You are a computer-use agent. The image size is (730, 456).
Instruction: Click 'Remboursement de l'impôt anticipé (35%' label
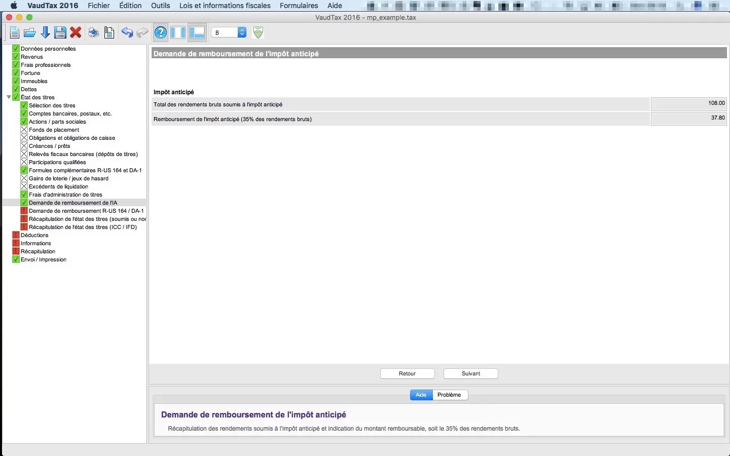233,119
